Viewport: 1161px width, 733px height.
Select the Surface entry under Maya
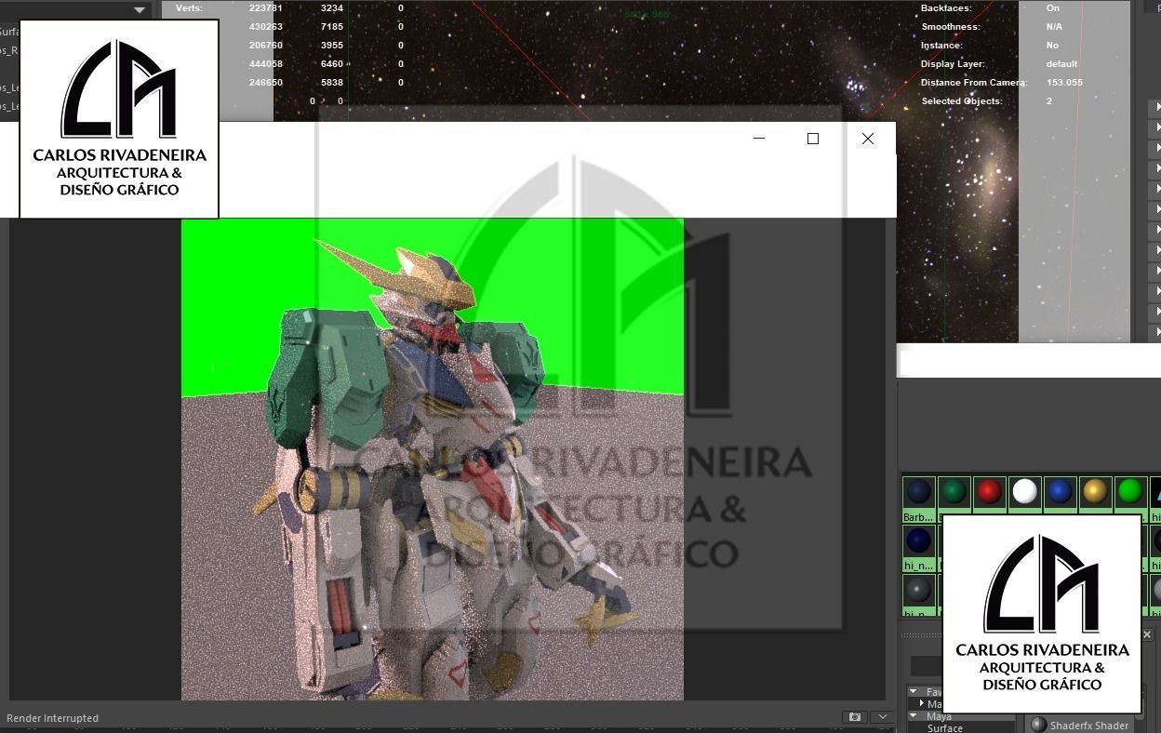tap(944, 727)
